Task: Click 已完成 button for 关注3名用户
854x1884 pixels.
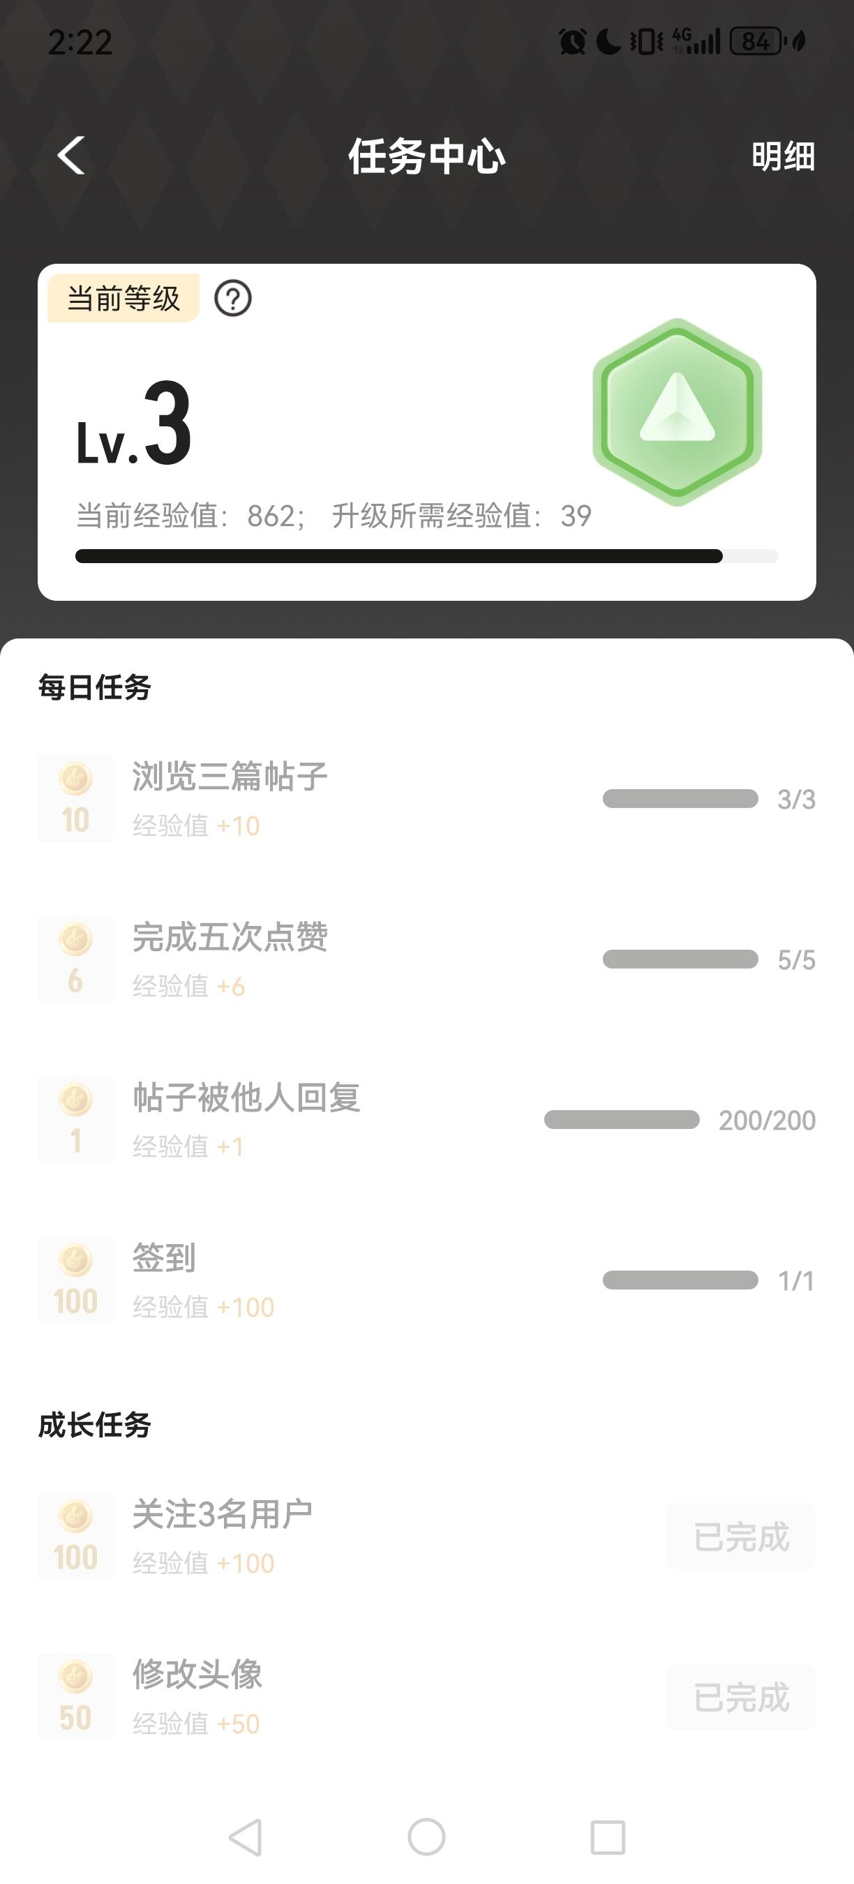Action: click(x=741, y=1537)
